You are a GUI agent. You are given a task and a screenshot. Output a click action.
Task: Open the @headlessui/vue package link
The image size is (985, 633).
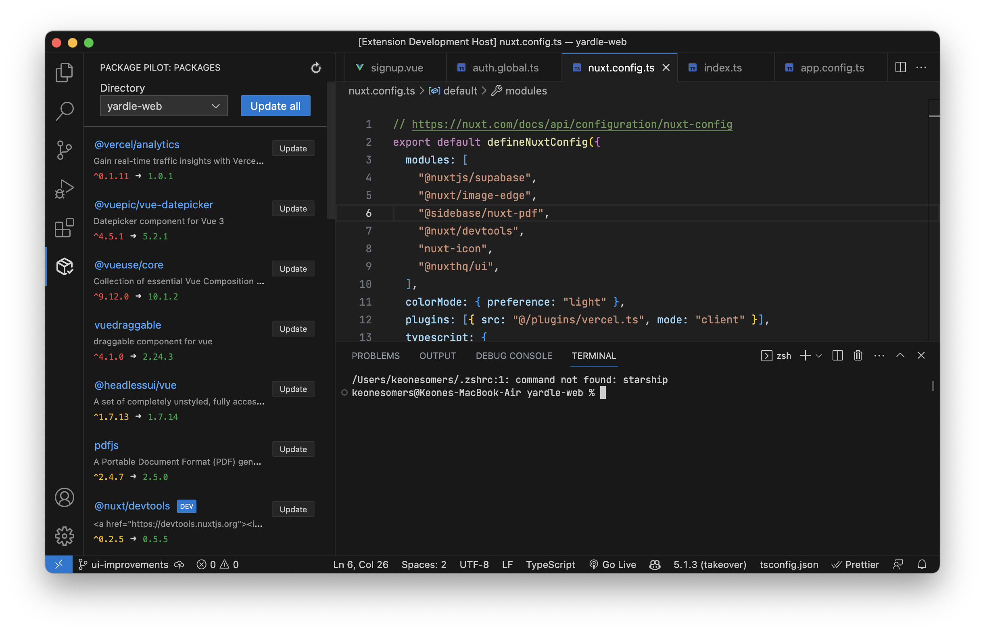click(136, 385)
